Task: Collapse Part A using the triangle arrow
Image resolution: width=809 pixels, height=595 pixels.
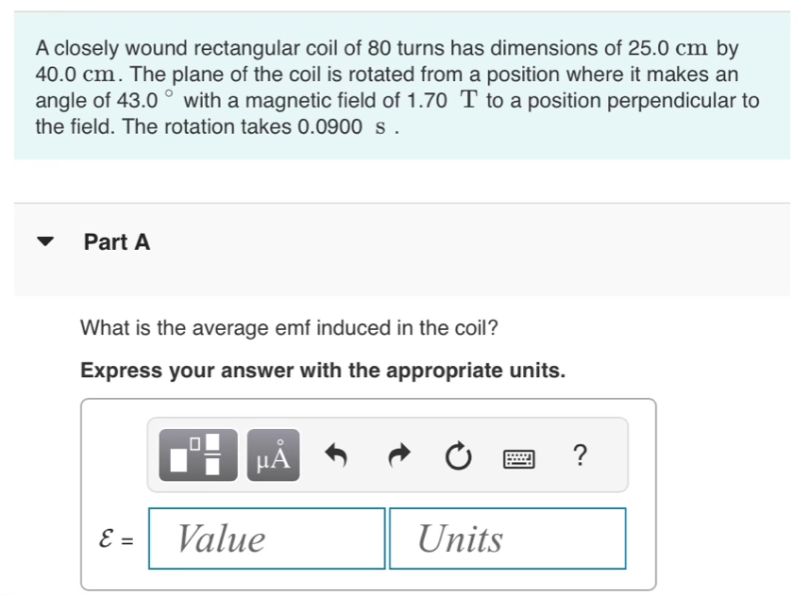Action: click(x=45, y=241)
